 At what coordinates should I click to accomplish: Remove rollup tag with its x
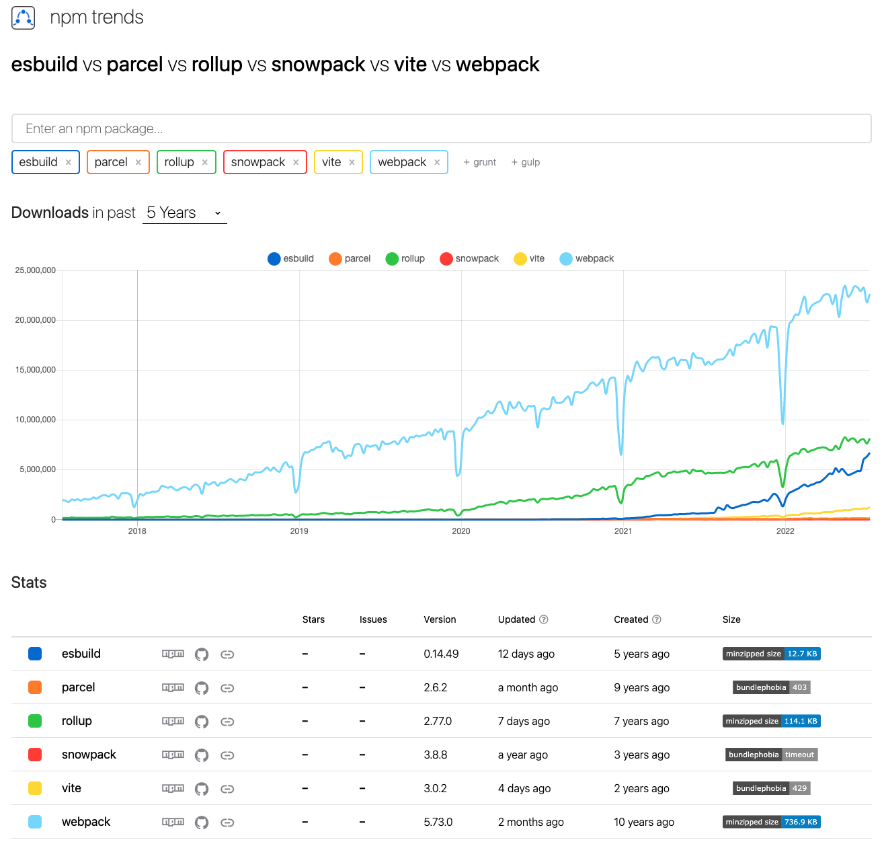pyautogui.click(x=205, y=162)
